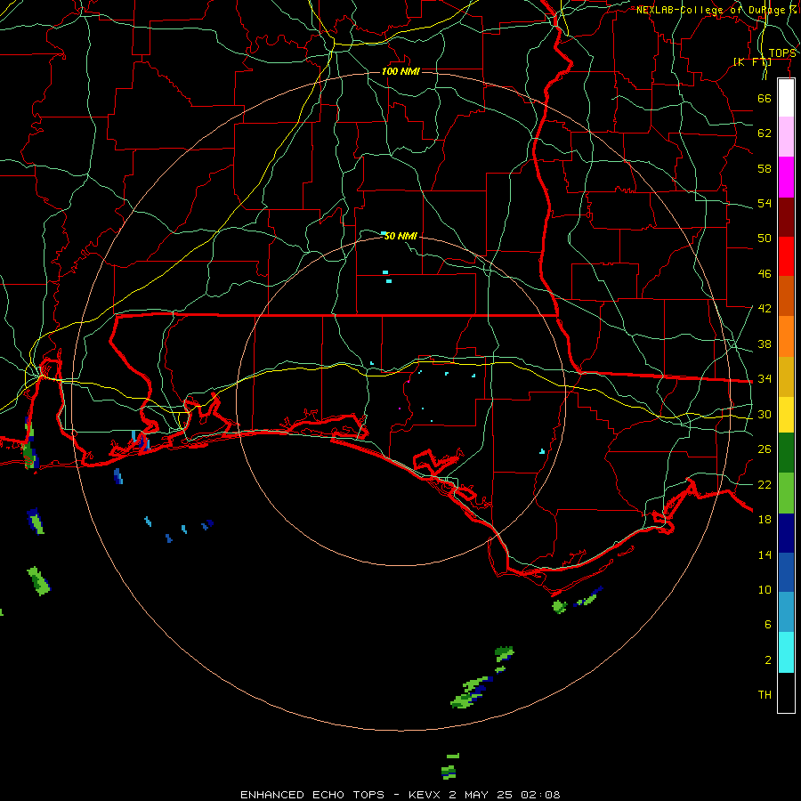Click the 66 value on the scale
The width and height of the screenshot is (801, 801).
(x=765, y=98)
